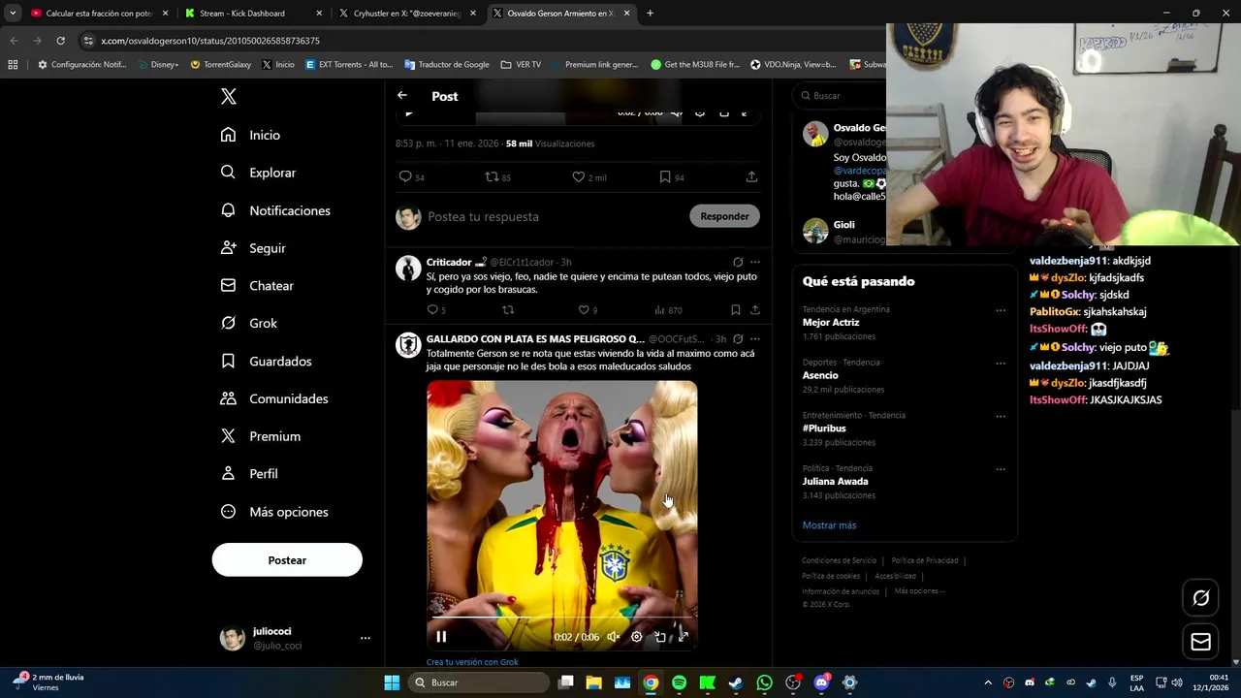
Task: Show hidden system tray icons
Action: 988,682
